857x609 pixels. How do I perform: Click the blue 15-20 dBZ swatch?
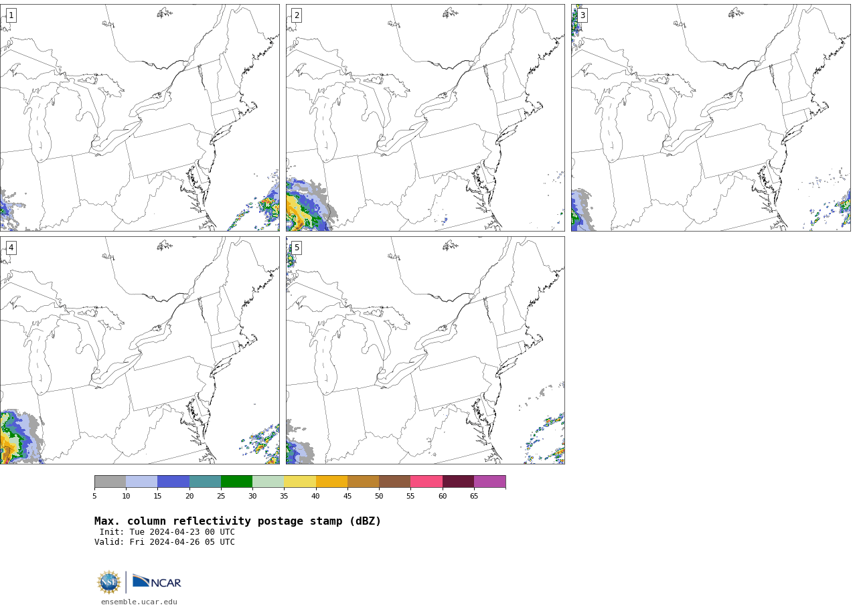(173, 482)
